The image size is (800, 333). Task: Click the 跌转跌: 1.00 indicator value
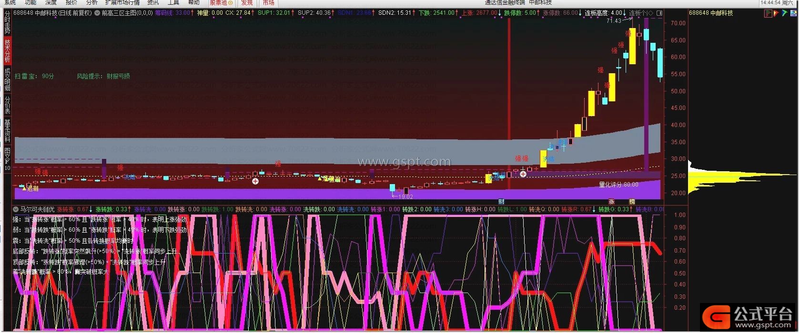point(218,209)
